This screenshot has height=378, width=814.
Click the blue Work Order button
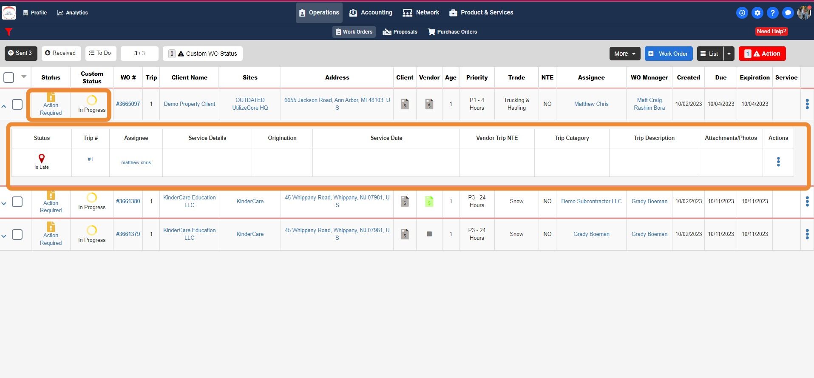coord(669,54)
